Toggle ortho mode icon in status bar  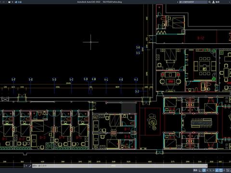[x=200, y=170]
